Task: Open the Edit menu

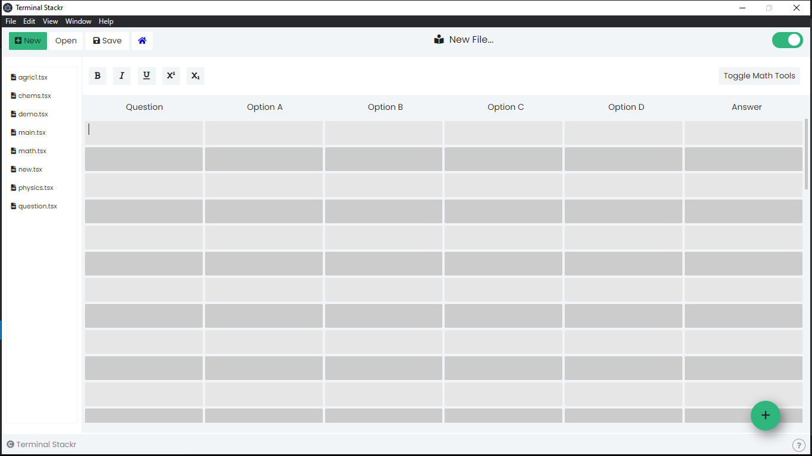Action: (29, 21)
